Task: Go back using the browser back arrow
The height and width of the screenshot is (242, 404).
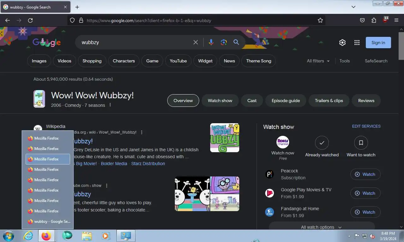Action: coord(8,20)
